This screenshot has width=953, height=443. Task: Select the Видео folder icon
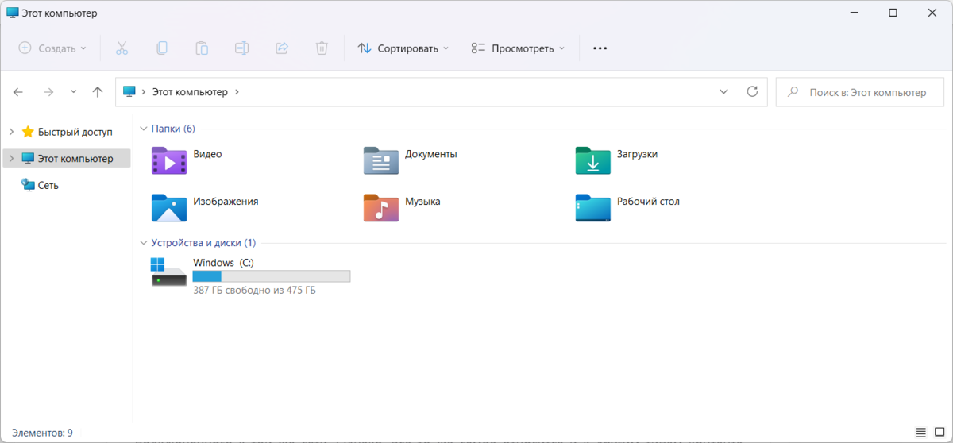click(169, 160)
